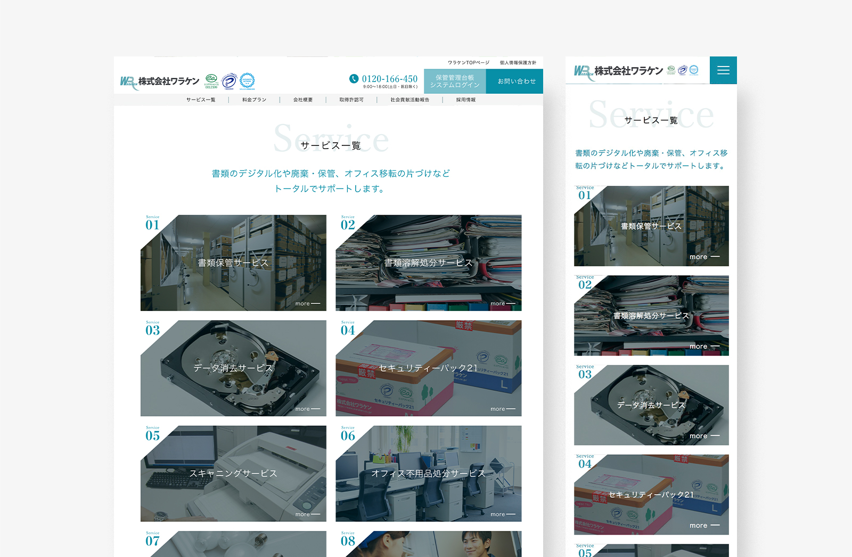
Task: Click the round blue security badge in desktop header
Action: pyautogui.click(x=247, y=81)
